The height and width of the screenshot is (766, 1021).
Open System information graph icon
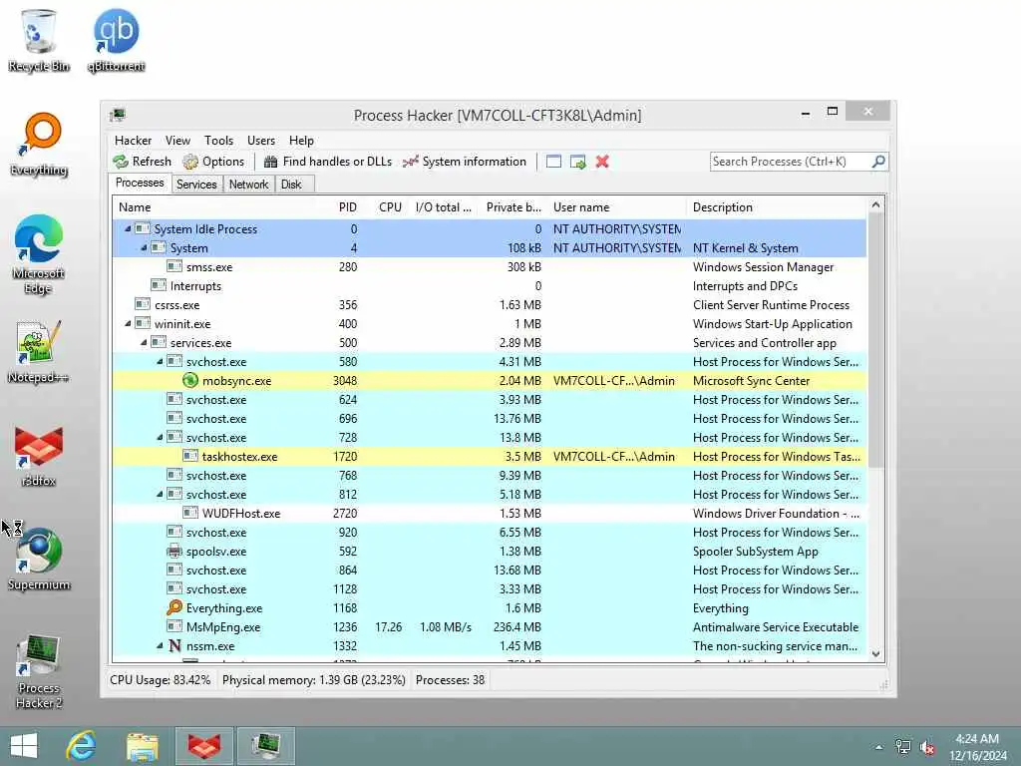point(410,162)
